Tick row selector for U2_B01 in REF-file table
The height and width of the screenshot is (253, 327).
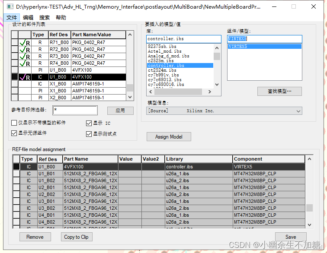coord(16,187)
